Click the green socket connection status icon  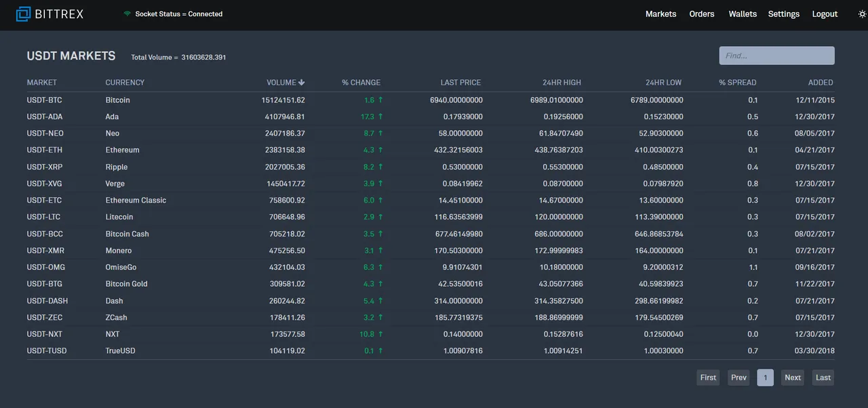[x=127, y=14]
